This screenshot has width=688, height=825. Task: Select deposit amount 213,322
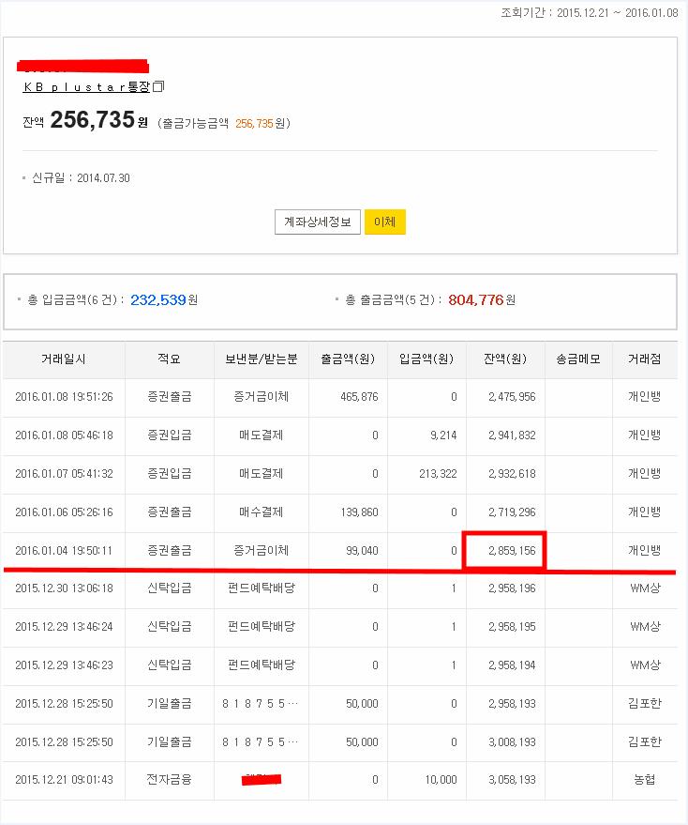point(438,474)
